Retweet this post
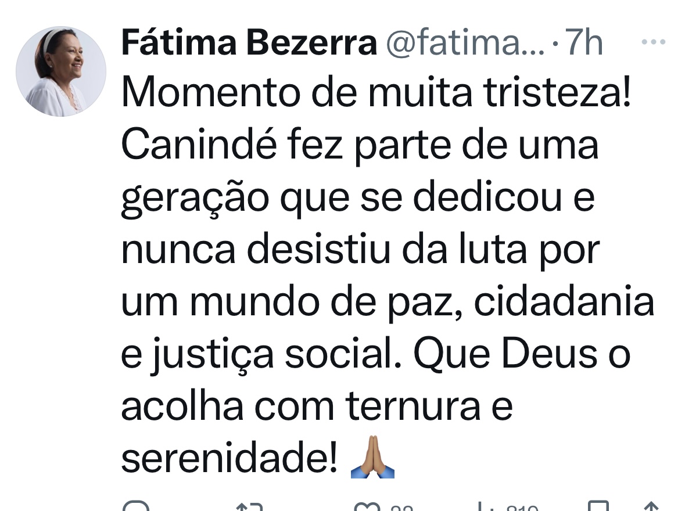 tap(250, 506)
